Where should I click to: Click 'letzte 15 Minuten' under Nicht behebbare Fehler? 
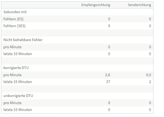click(18, 54)
